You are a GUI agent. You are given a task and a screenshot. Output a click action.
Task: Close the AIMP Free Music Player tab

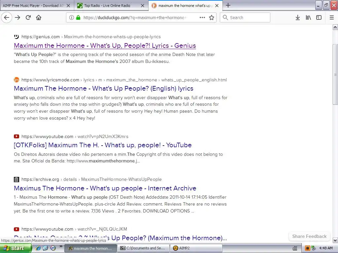(x=68, y=6)
